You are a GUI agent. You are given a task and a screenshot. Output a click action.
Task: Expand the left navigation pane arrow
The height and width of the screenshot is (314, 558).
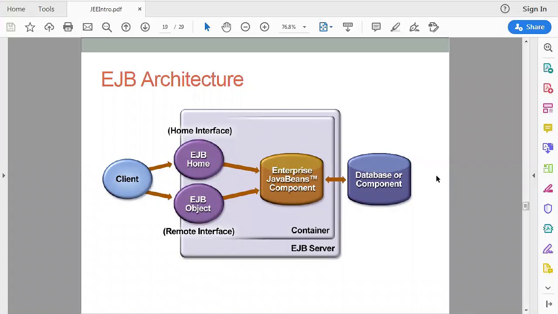(3, 175)
